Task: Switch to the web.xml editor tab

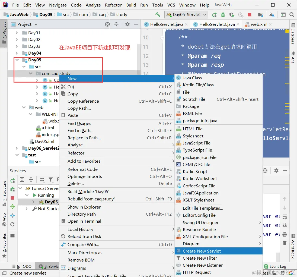Action: (x=259, y=24)
